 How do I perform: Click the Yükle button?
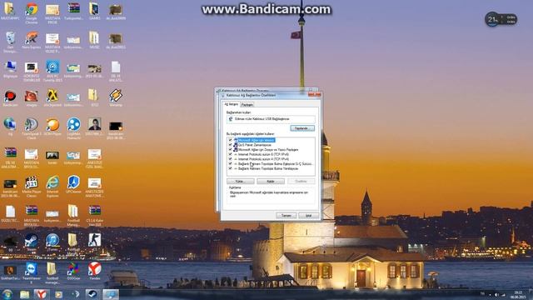coord(241,182)
